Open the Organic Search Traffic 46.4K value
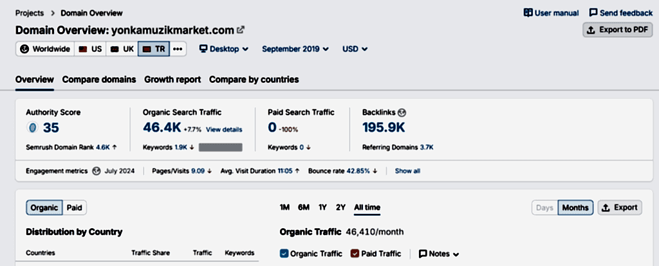This screenshot has height=266, width=659. [x=162, y=128]
